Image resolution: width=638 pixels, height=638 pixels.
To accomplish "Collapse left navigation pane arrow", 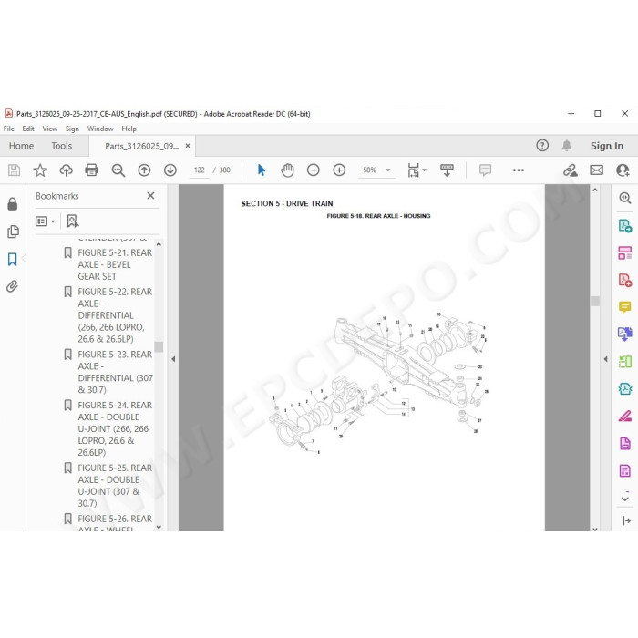I will pyautogui.click(x=173, y=359).
